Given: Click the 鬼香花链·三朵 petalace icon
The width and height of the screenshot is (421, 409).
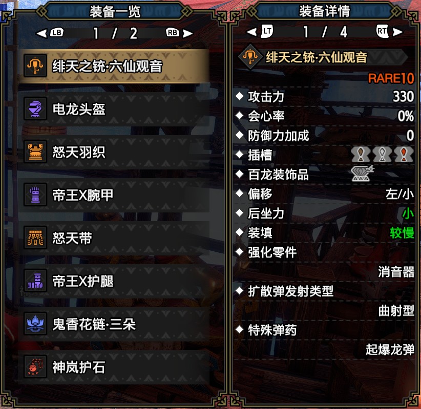Looking at the screenshot, I should (x=35, y=324).
